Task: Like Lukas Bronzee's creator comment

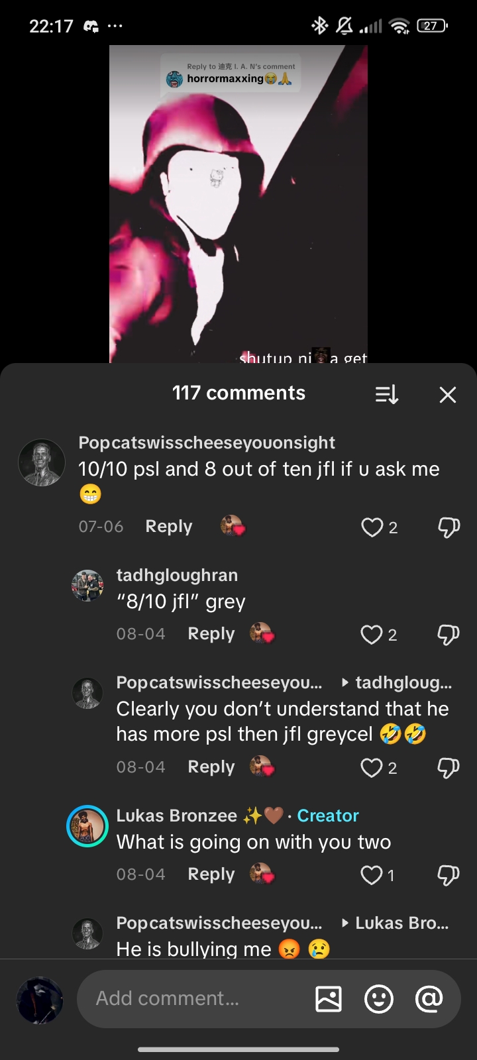Action: pyautogui.click(x=371, y=875)
